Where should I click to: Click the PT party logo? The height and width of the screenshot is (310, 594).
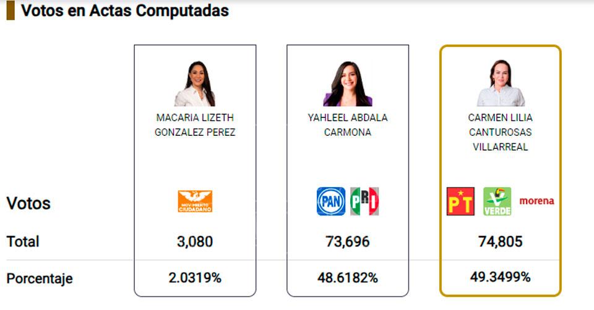pos(460,201)
